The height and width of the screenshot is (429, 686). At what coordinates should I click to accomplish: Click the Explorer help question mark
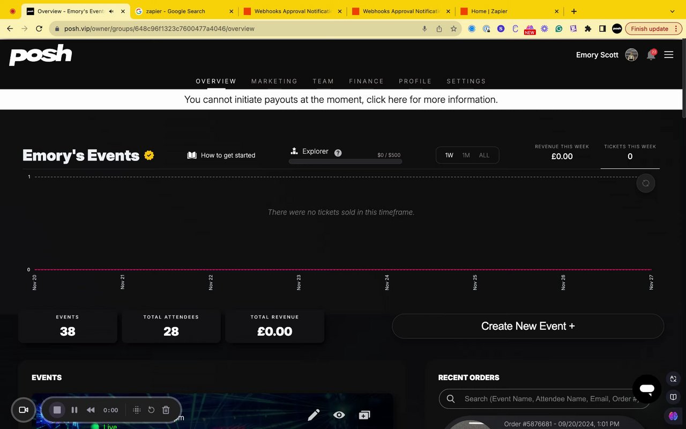(338, 153)
